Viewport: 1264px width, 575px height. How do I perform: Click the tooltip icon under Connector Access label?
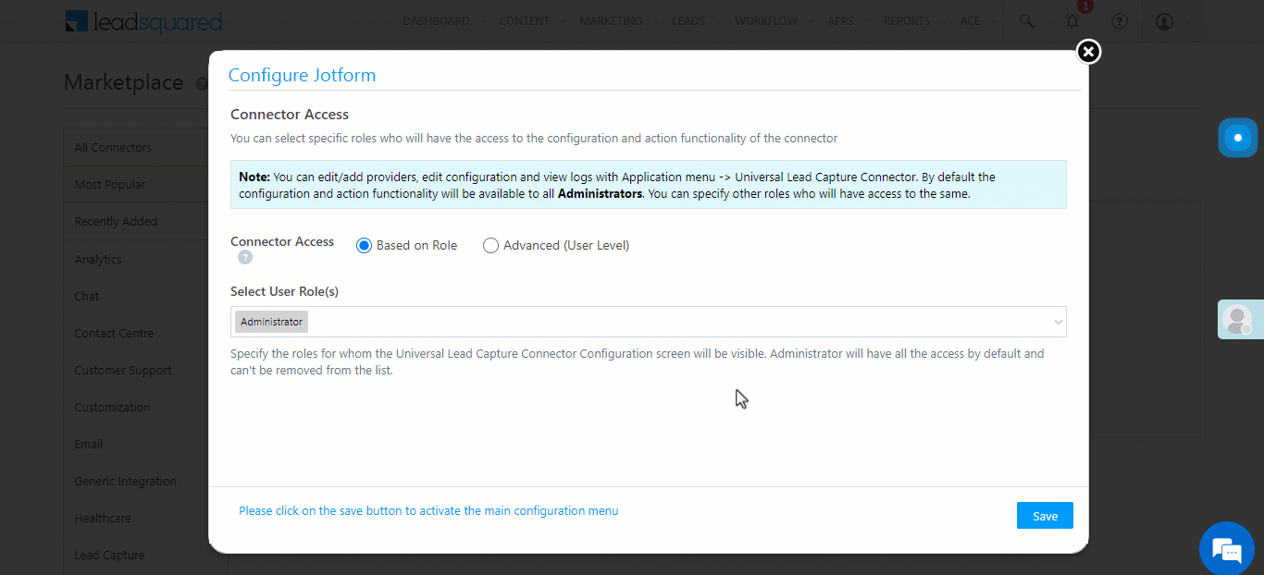(244, 258)
